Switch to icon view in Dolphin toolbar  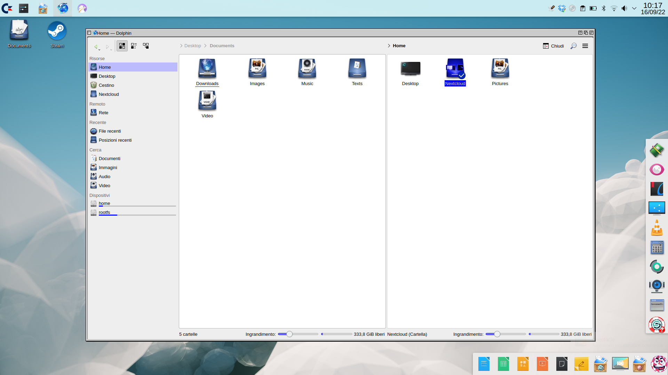point(121,45)
